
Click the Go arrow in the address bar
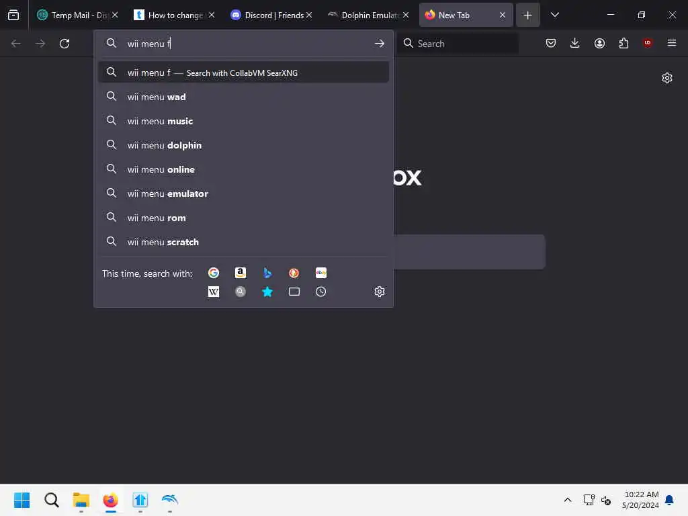point(380,44)
